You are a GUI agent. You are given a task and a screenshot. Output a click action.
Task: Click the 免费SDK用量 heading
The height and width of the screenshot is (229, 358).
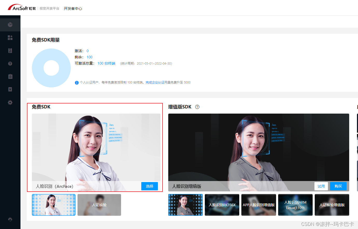click(x=46, y=40)
